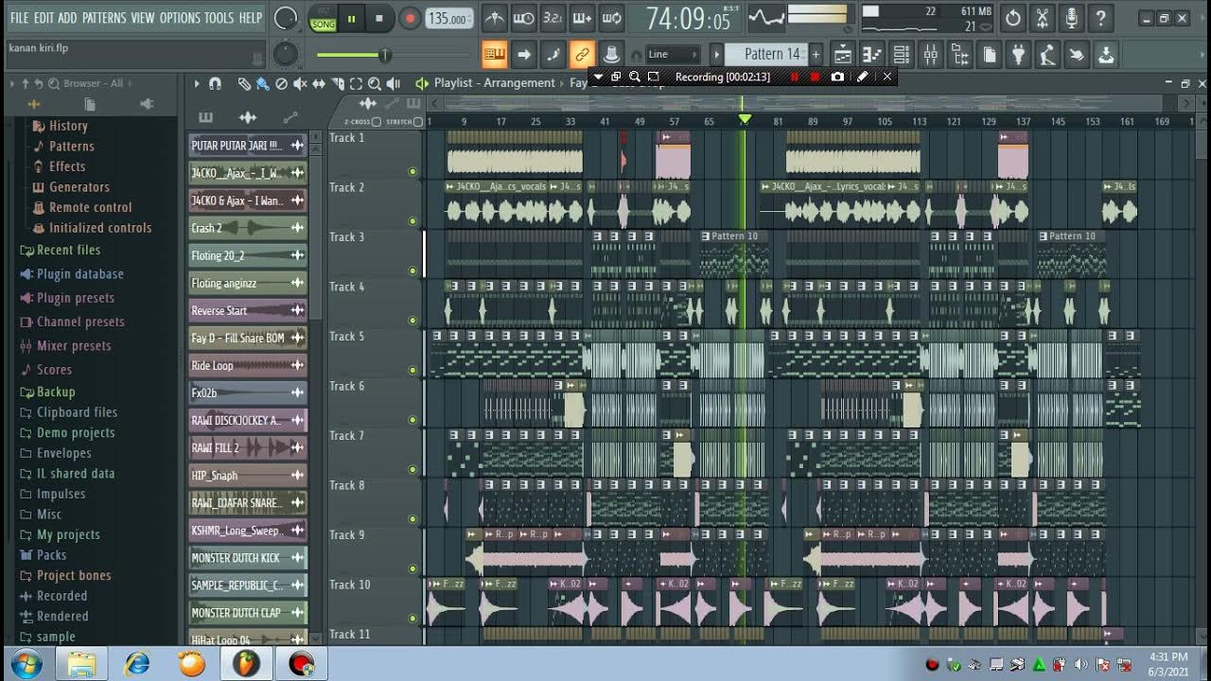The image size is (1211, 681).
Task: Open the TOOLS menu
Action: 219,18
